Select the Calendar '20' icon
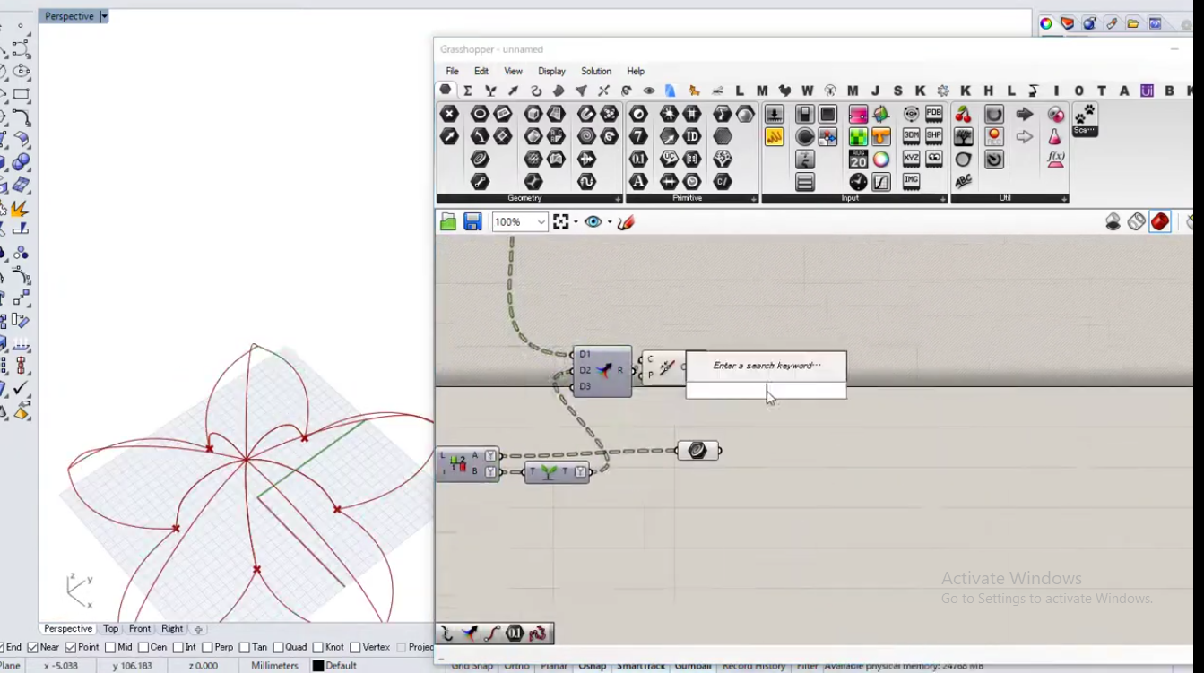 [x=858, y=160]
